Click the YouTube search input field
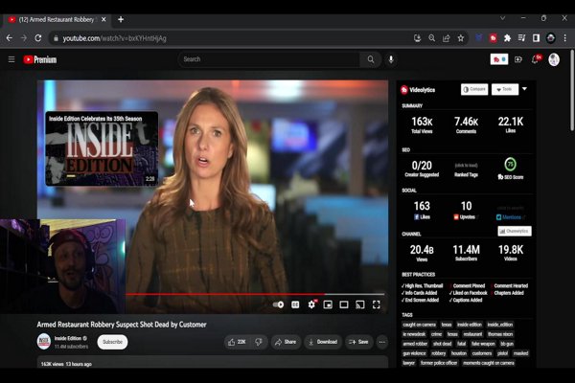The height and width of the screenshot is (383, 575). tap(269, 59)
